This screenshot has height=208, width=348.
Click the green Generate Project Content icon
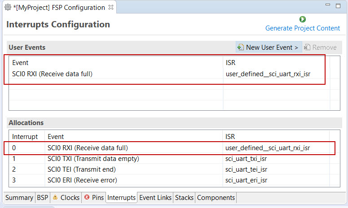[303, 19]
